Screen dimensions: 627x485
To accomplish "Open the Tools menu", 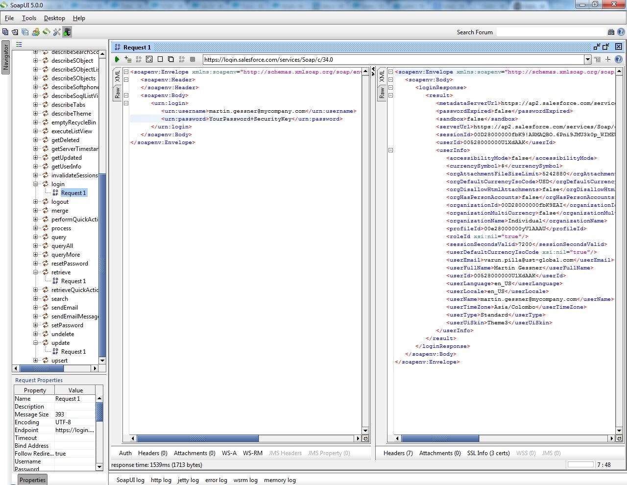I will [29, 18].
